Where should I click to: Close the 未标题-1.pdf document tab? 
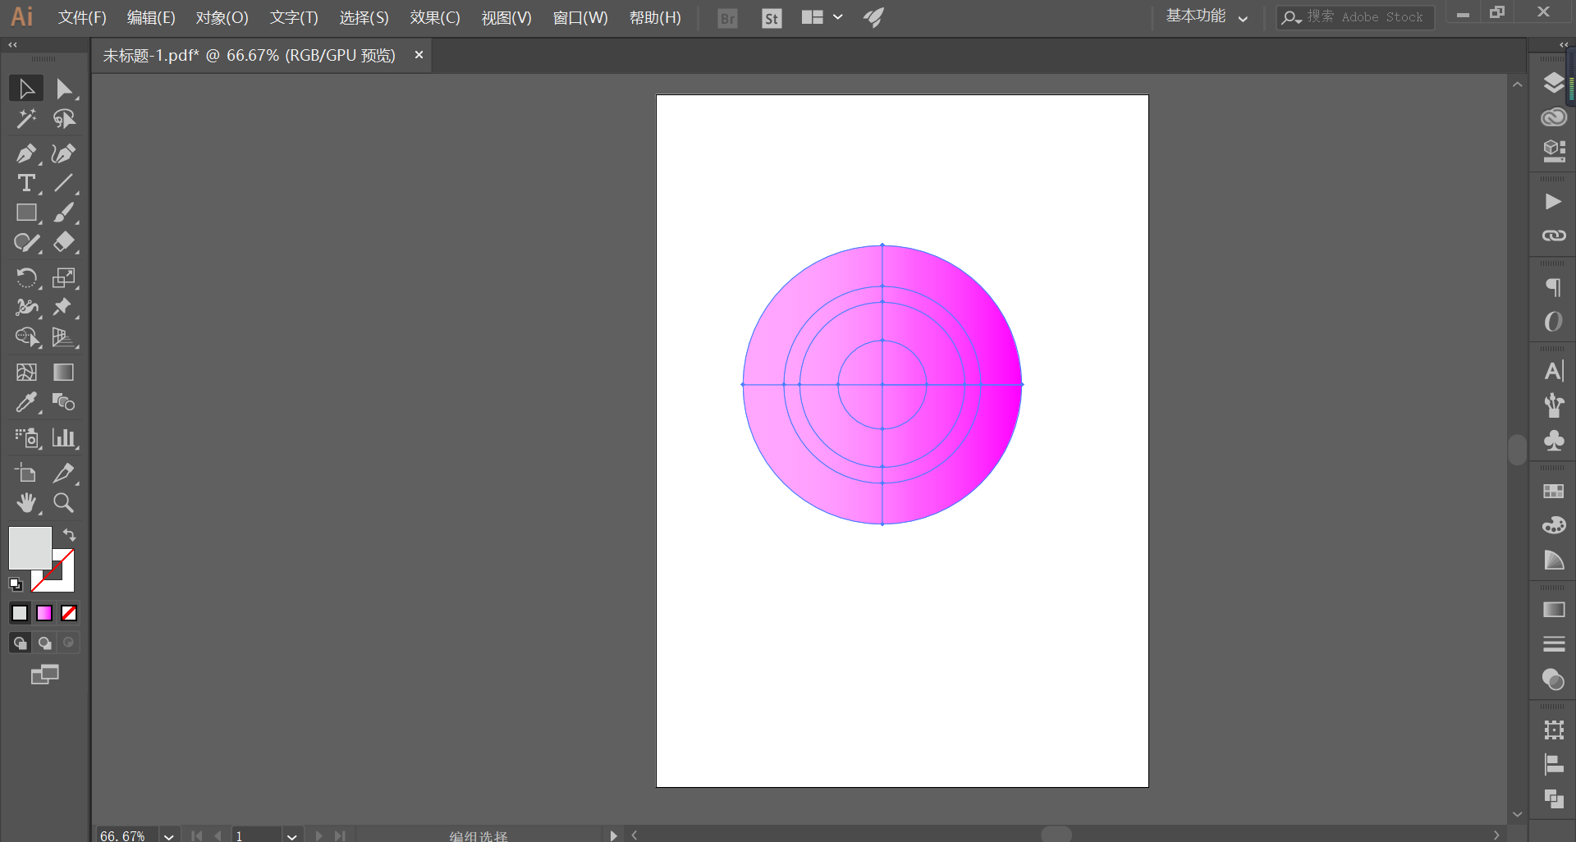pyautogui.click(x=419, y=54)
